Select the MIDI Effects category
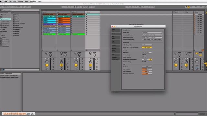 [x=5, y=23]
